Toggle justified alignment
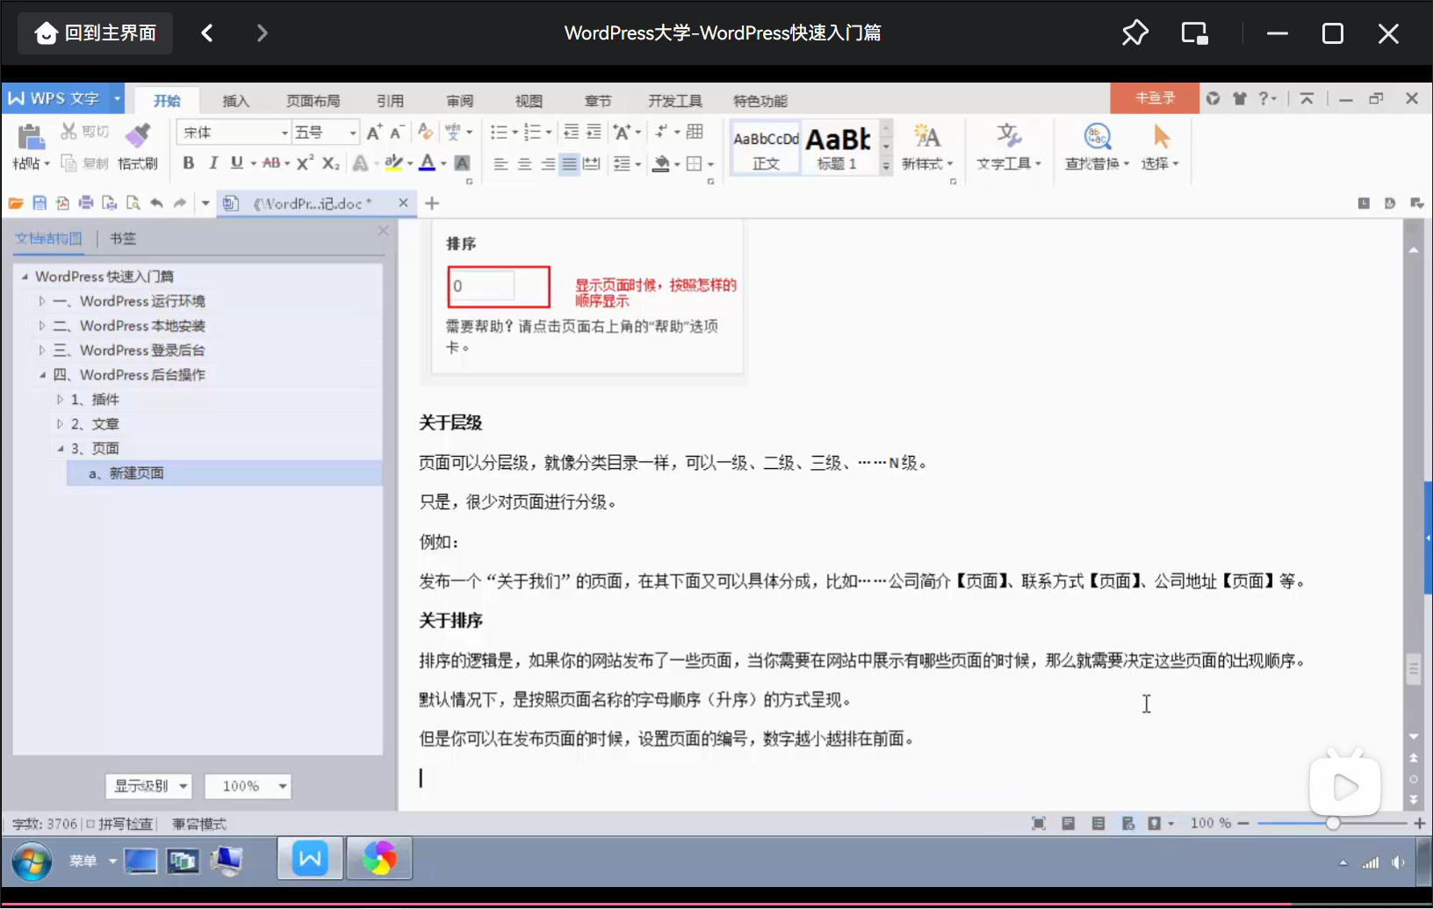 click(569, 163)
